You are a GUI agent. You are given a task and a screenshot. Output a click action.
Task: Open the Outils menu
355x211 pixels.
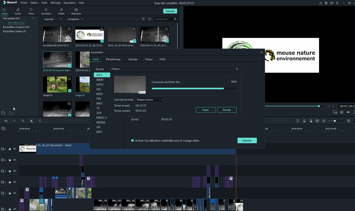(x=44, y=3)
